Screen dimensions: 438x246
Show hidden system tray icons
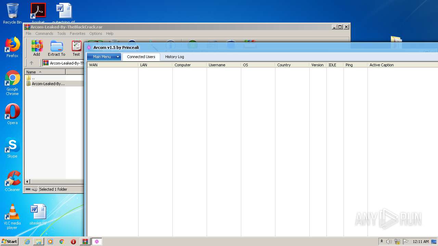382,242
